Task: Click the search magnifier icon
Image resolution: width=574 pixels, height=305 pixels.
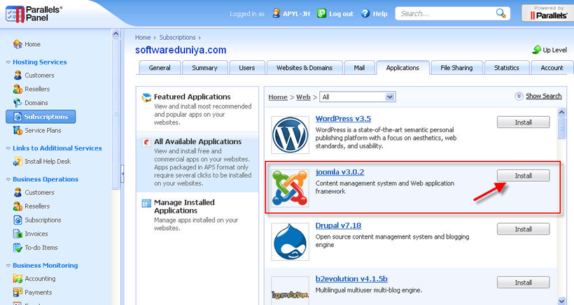Action: pos(500,13)
